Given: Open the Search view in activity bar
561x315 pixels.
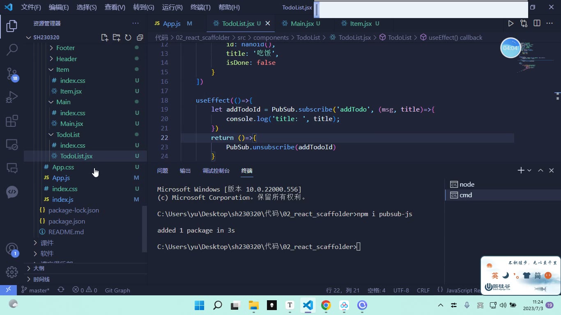Looking at the screenshot, I should coord(12,50).
